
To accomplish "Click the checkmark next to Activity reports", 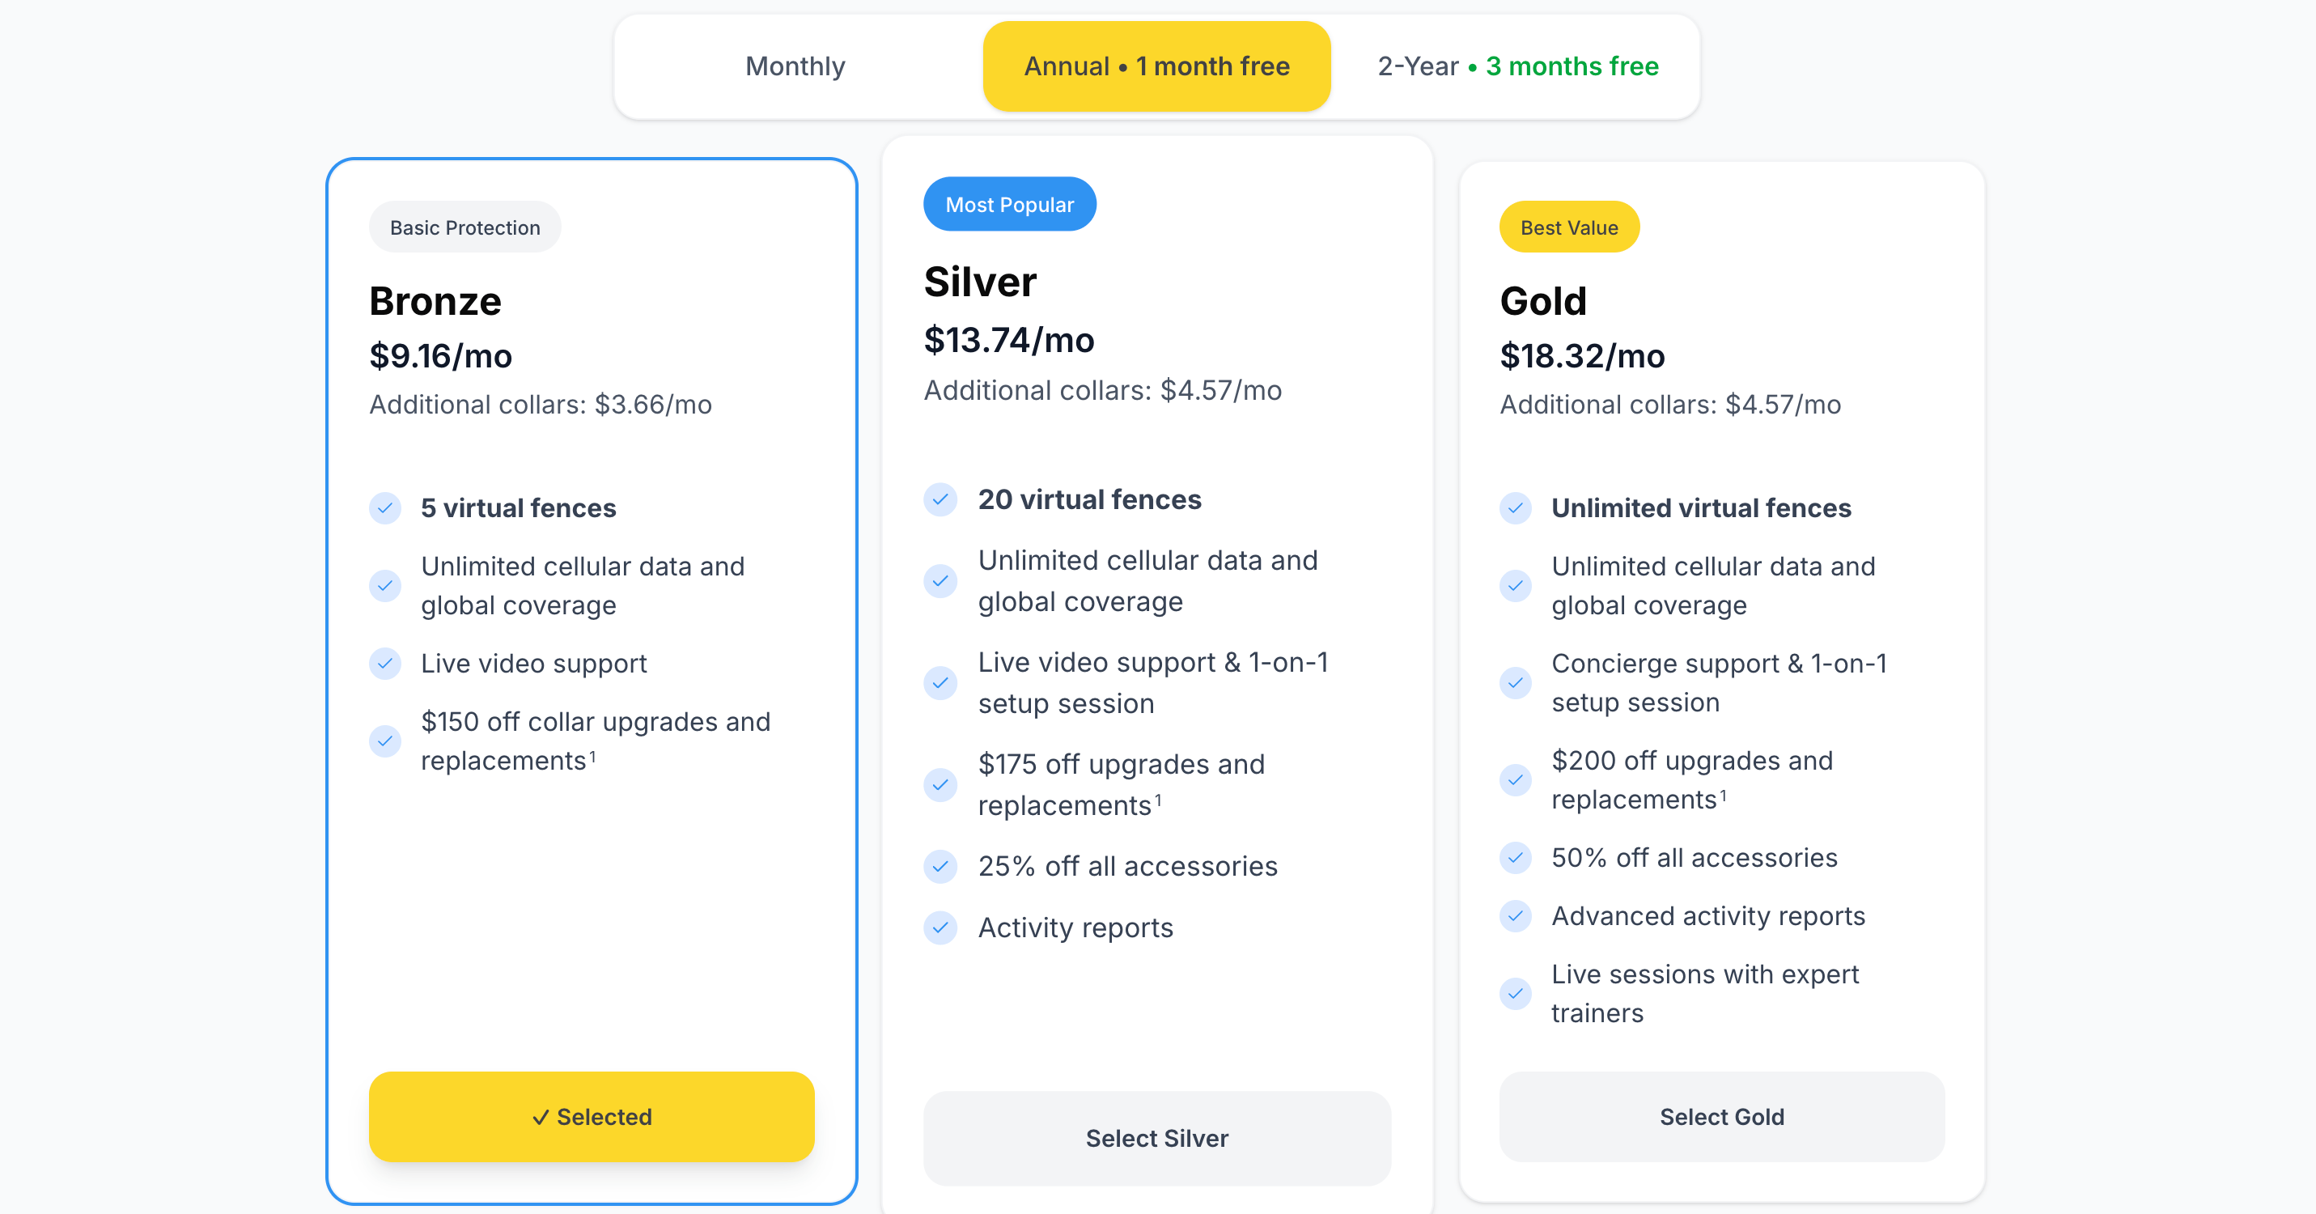I will 940,927.
